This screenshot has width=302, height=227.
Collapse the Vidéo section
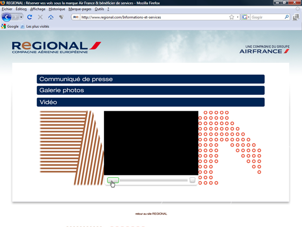(x=151, y=102)
